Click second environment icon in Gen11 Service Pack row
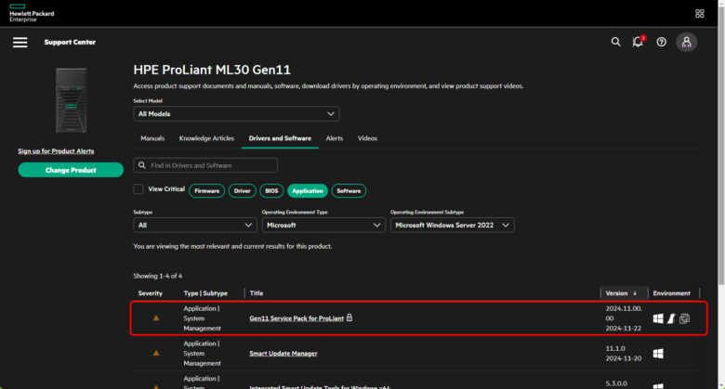725x389 pixels. pyautogui.click(x=671, y=318)
